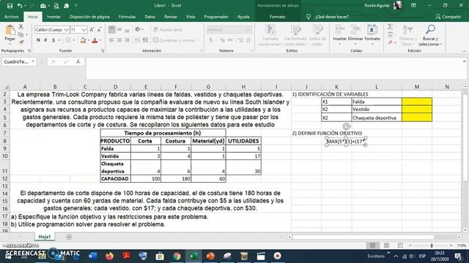469x263 pixels.
Task: Collapse the ribbon with the chevron
Action: [464, 51]
